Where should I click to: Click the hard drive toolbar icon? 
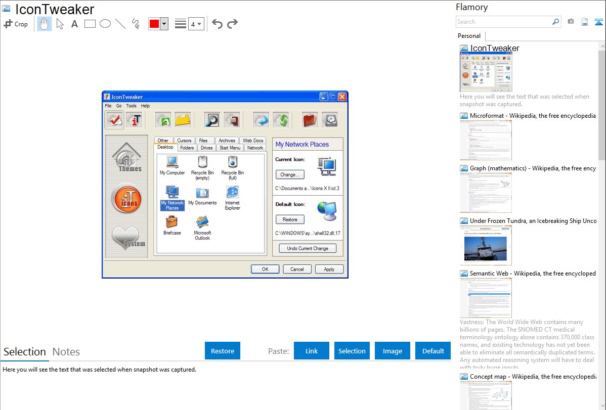pyautogui.click(x=330, y=120)
